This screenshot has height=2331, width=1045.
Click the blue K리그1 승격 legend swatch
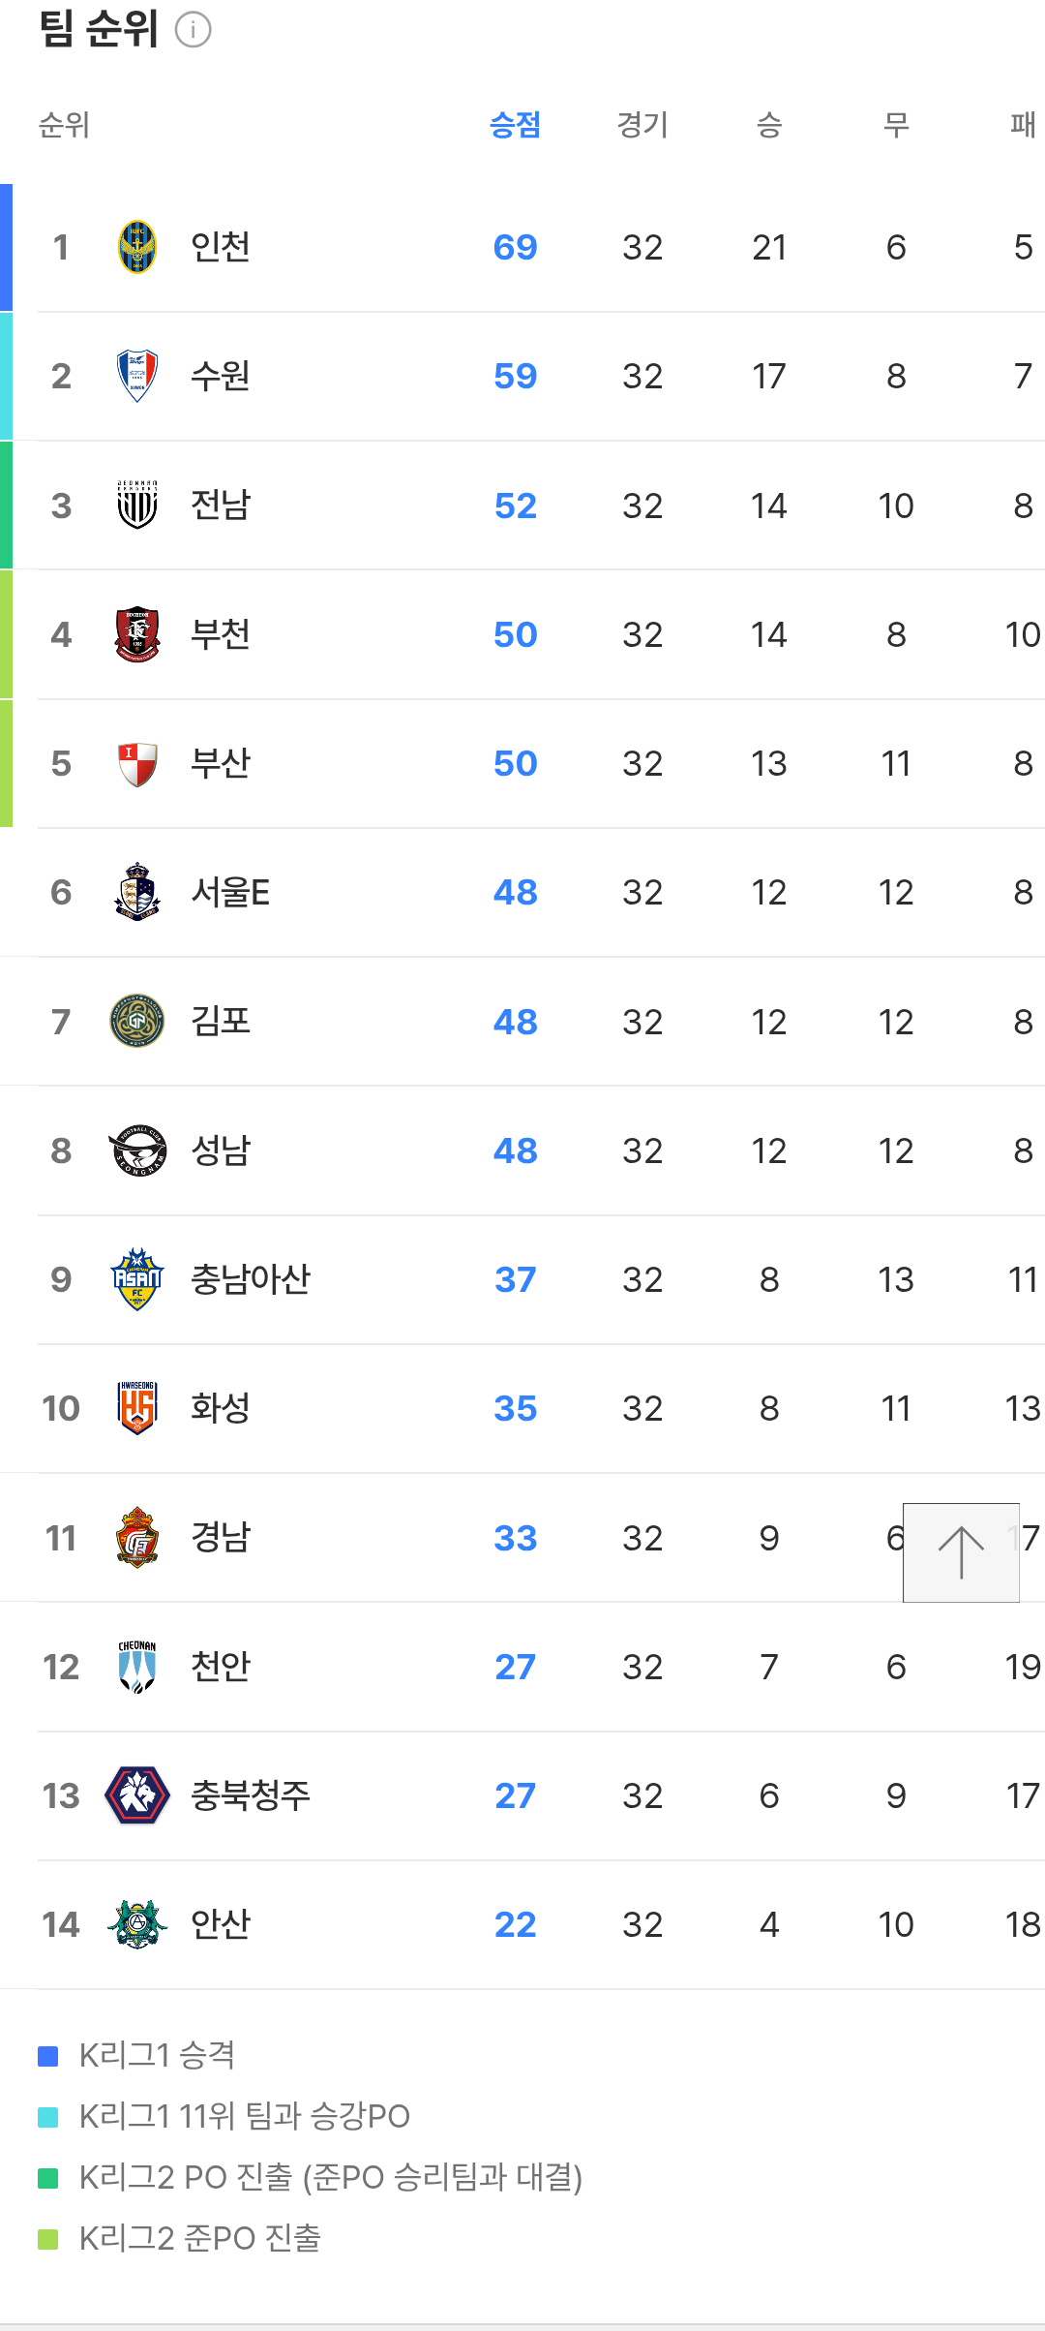click(48, 2056)
